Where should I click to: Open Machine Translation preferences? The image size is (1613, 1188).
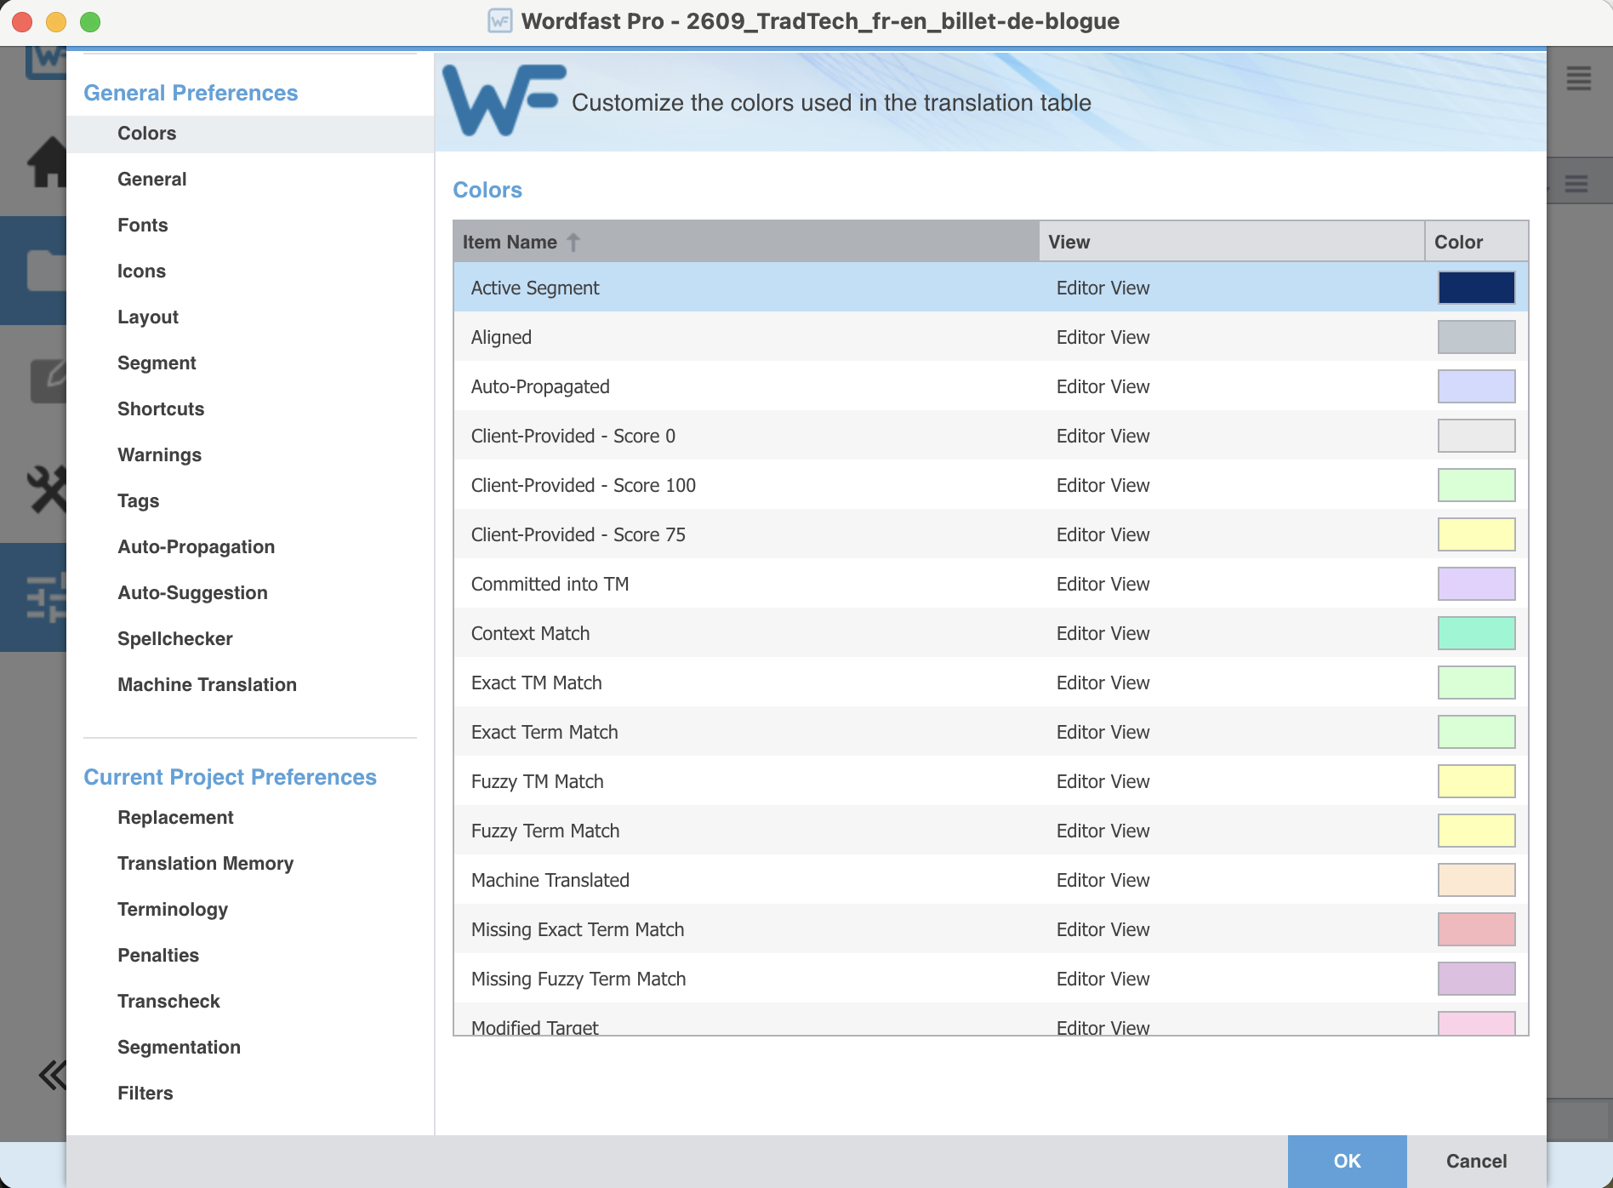click(x=207, y=685)
